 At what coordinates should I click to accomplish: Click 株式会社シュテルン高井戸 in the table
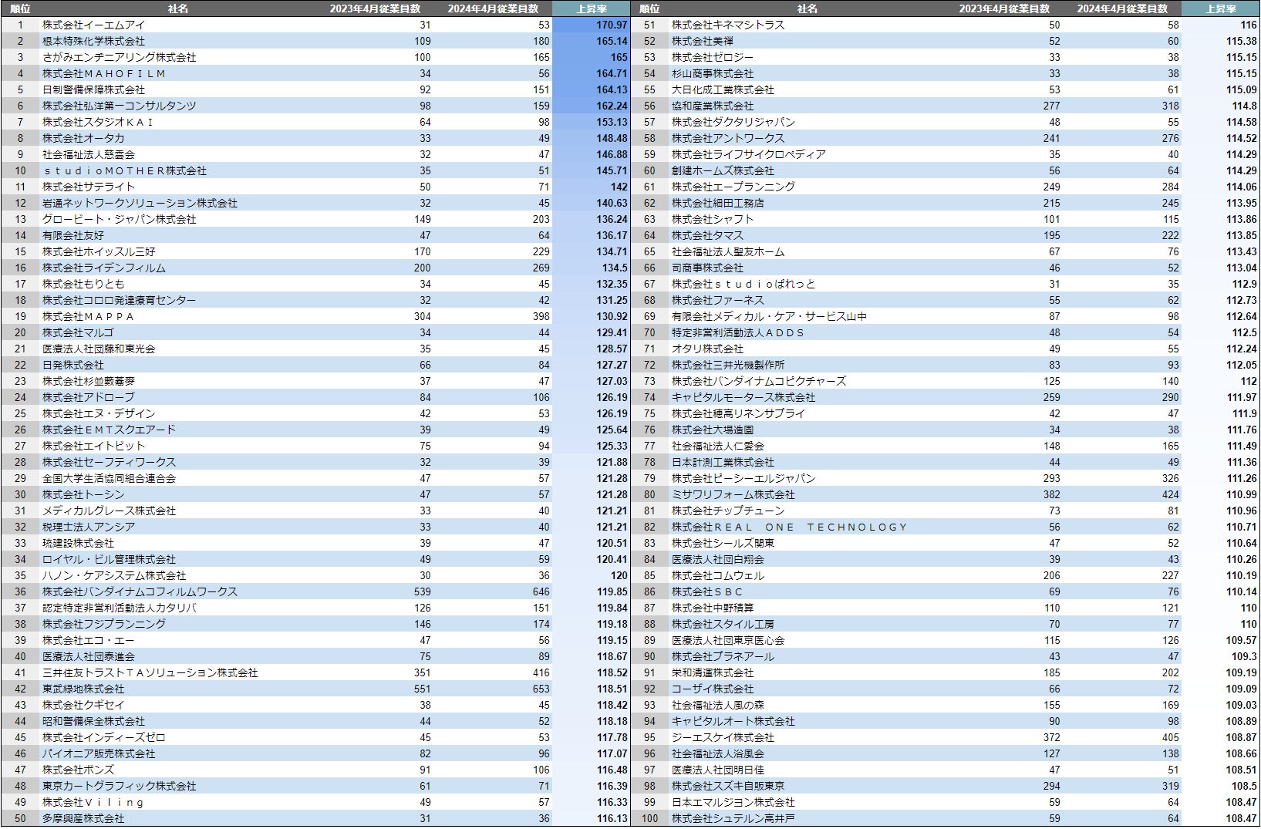[733, 818]
